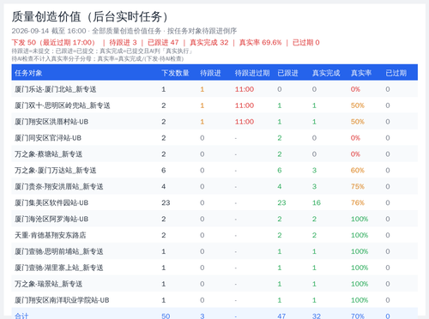Click the 待跟进 total 3 in 合计 row
Image resolution: width=429 pixels, height=319 pixels.
pyautogui.click(x=202, y=316)
